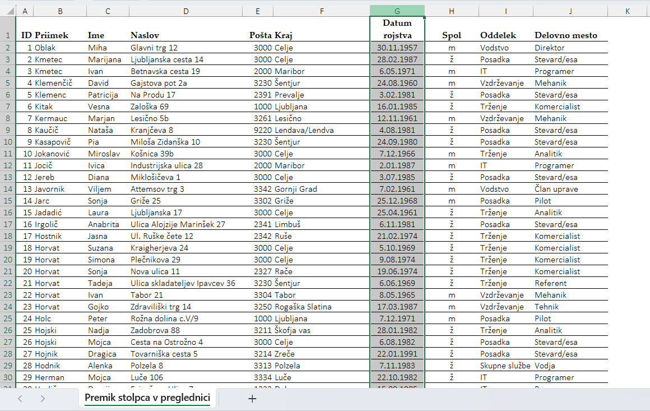Select town cell 'Griže'
This screenshot has width=650, height=411.
pyautogui.click(x=321, y=201)
